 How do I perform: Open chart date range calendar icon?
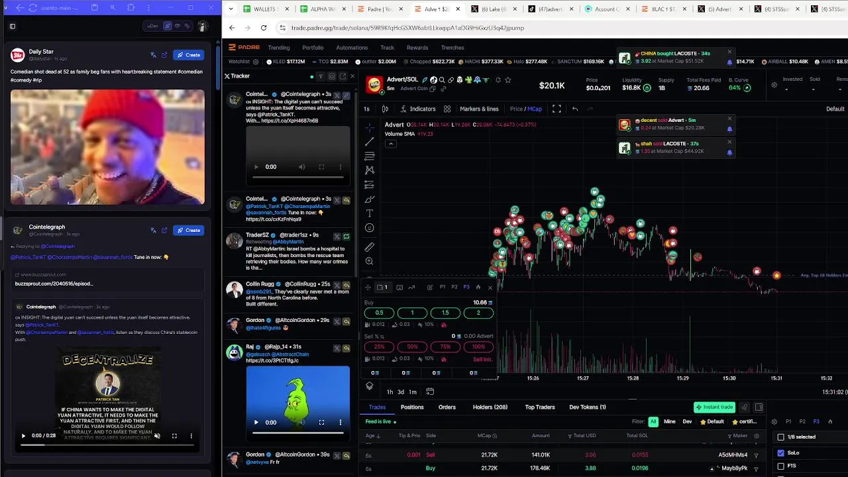pos(430,392)
